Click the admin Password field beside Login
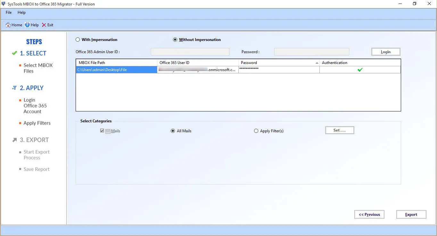Viewport: 437px width, 236px height. tap(312, 52)
